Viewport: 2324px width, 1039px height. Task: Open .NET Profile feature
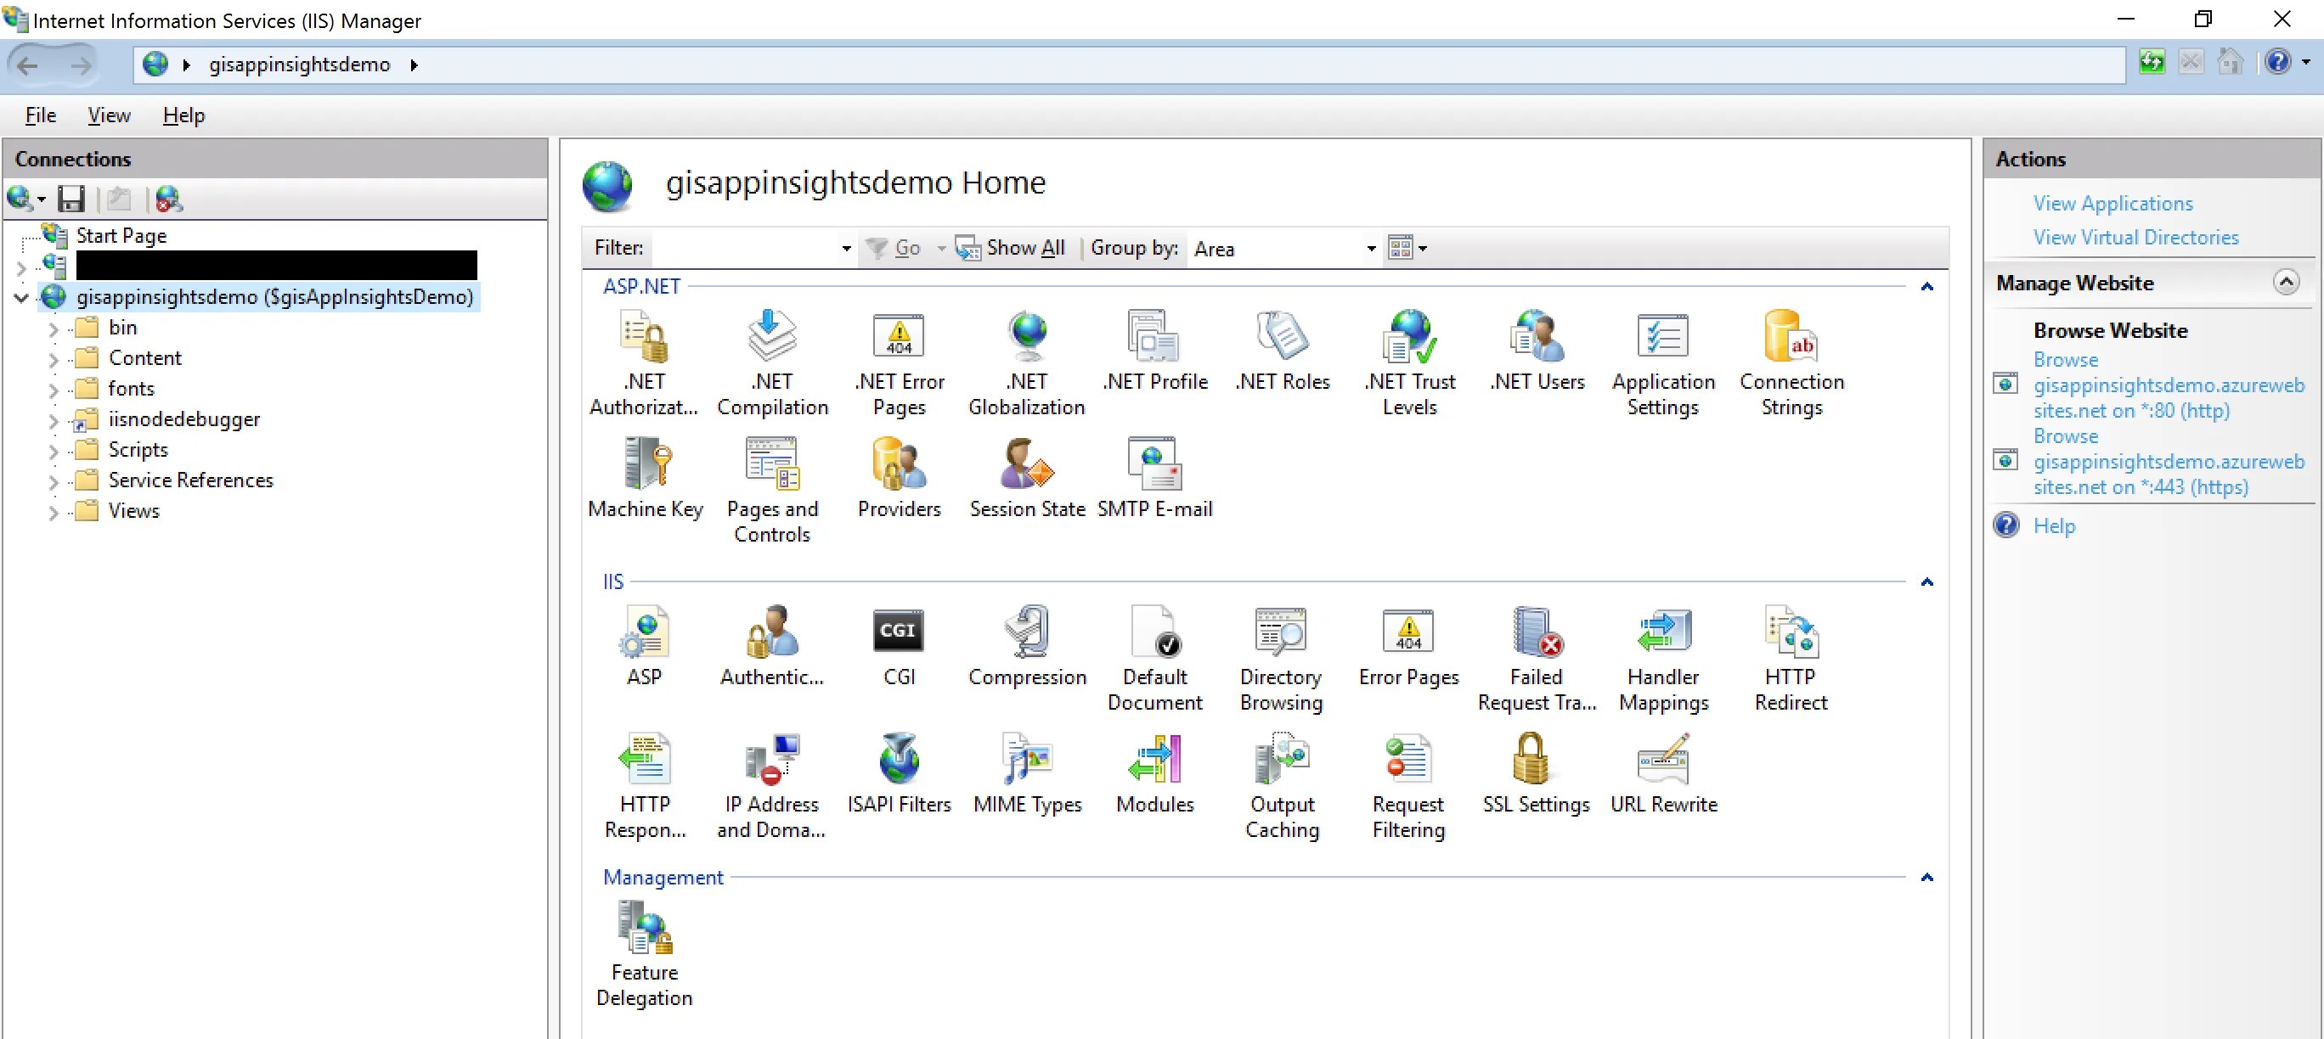click(1155, 351)
